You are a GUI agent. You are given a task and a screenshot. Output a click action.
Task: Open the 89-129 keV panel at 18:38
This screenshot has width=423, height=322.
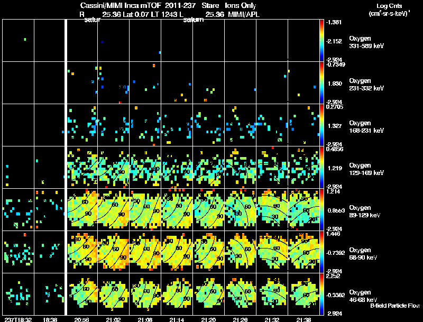click(x=49, y=210)
